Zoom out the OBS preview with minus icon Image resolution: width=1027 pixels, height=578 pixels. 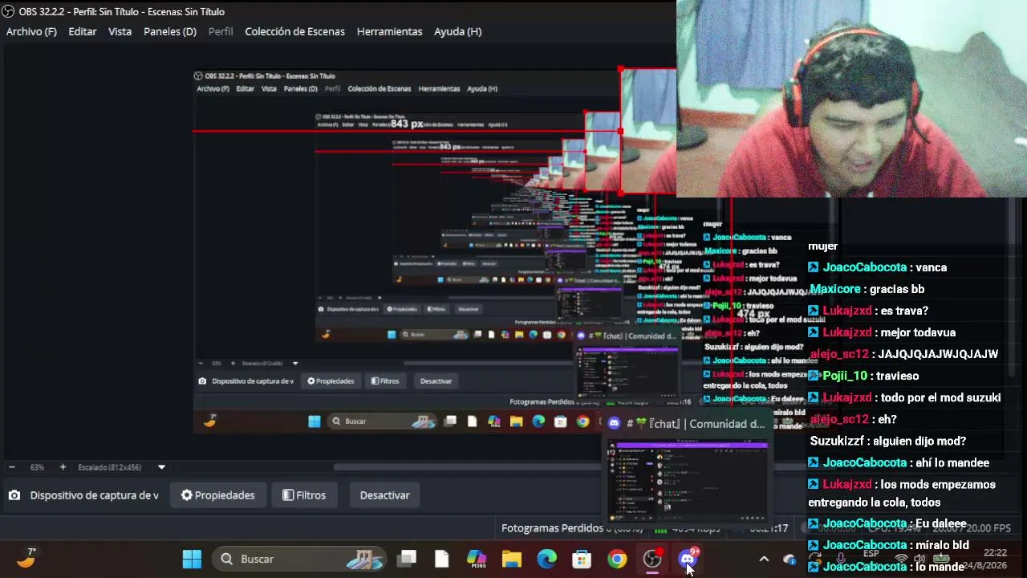pyautogui.click(x=11, y=467)
